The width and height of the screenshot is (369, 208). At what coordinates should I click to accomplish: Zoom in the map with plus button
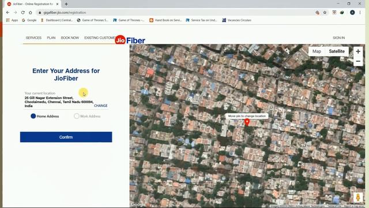tap(358, 51)
